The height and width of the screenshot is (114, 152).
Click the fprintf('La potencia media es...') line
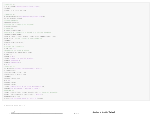click(23, 98)
